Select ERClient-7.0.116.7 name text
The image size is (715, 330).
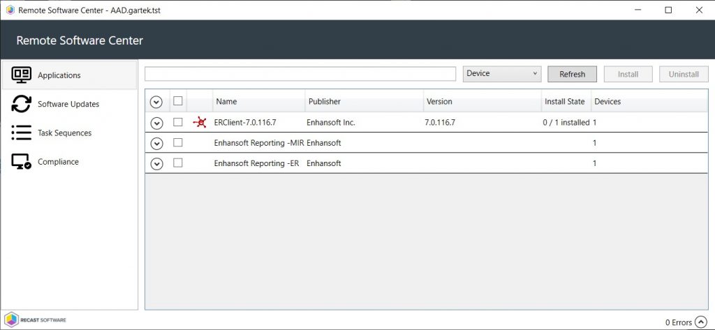(245, 122)
